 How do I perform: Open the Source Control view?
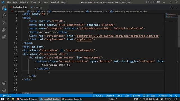pos(4,22)
